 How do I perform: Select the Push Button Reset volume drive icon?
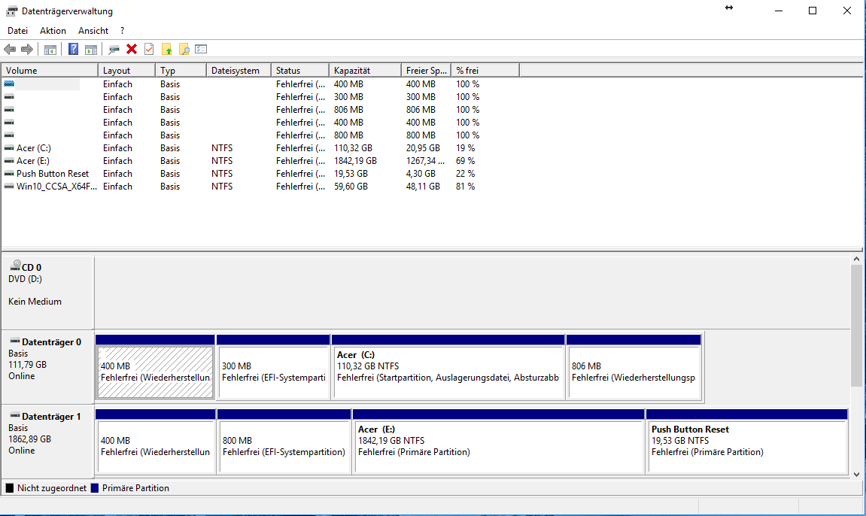click(9, 173)
